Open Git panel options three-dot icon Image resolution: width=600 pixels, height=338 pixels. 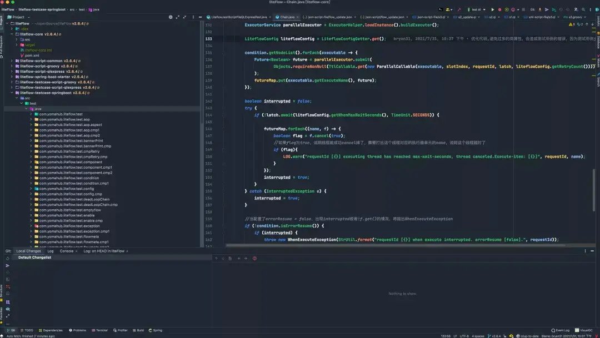click(585, 251)
